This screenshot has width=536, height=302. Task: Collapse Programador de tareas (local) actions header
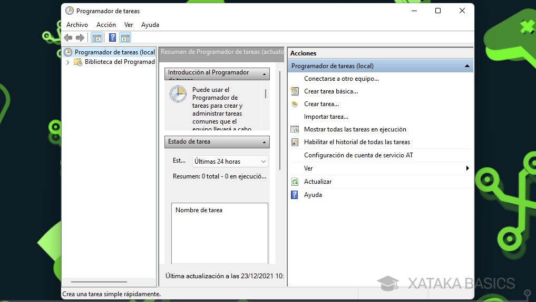click(466, 66)
